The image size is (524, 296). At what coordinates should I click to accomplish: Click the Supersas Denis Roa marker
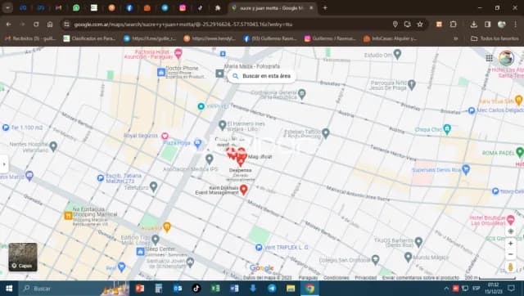(466, 169)
